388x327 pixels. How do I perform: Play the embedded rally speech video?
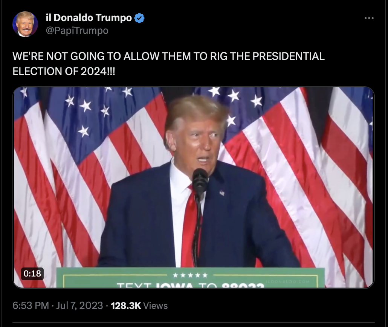click(194, 187)
